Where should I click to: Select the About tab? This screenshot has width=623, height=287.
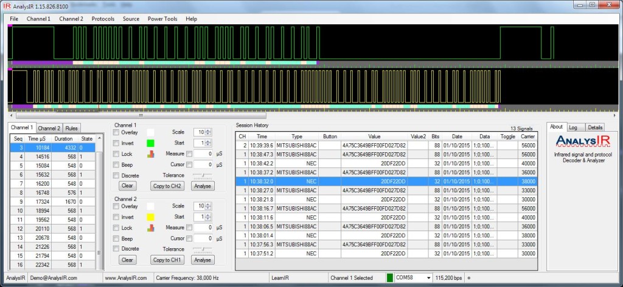point(556,127)
